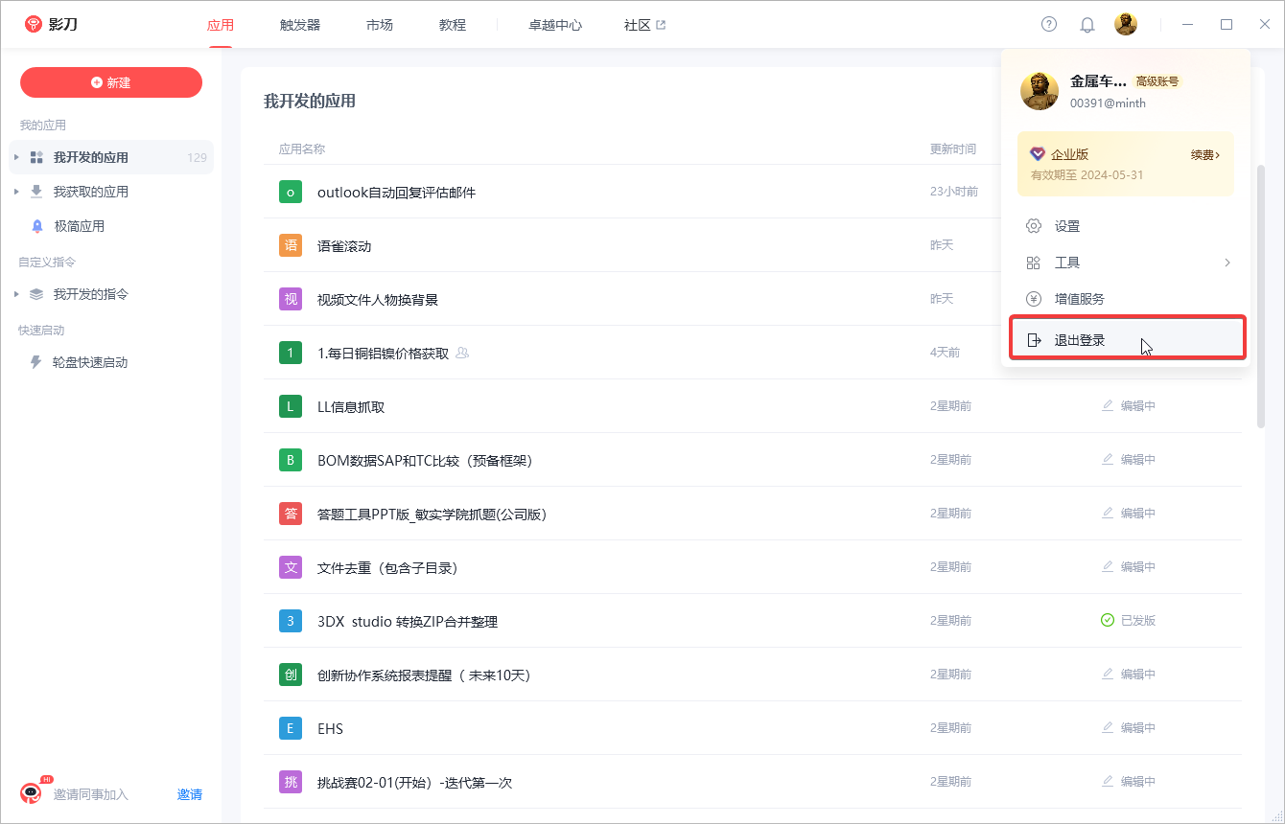
Task: Click the 我开发的应用 page heading
Action: pos(310,101)
